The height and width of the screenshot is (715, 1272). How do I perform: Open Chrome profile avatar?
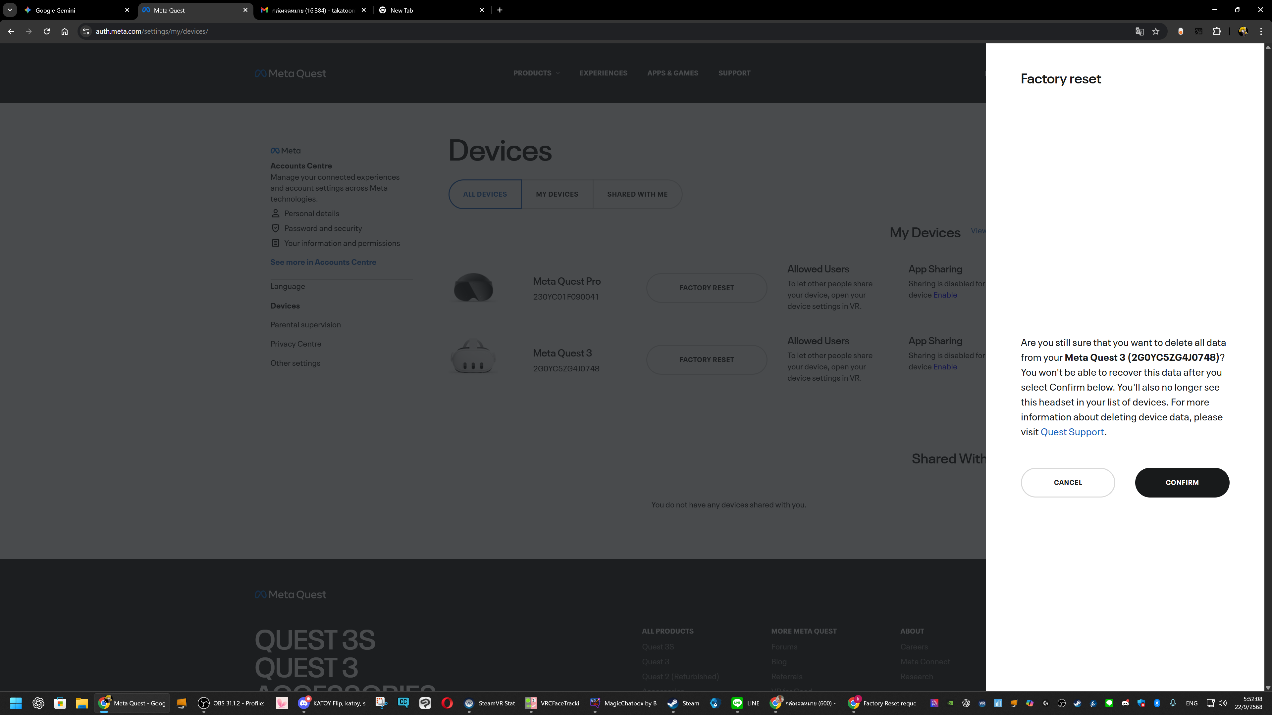point(1243,31)
